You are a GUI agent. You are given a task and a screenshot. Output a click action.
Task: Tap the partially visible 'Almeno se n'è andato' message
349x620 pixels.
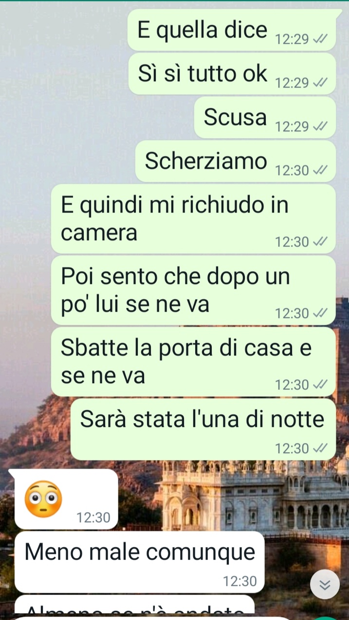pos(135,605)
